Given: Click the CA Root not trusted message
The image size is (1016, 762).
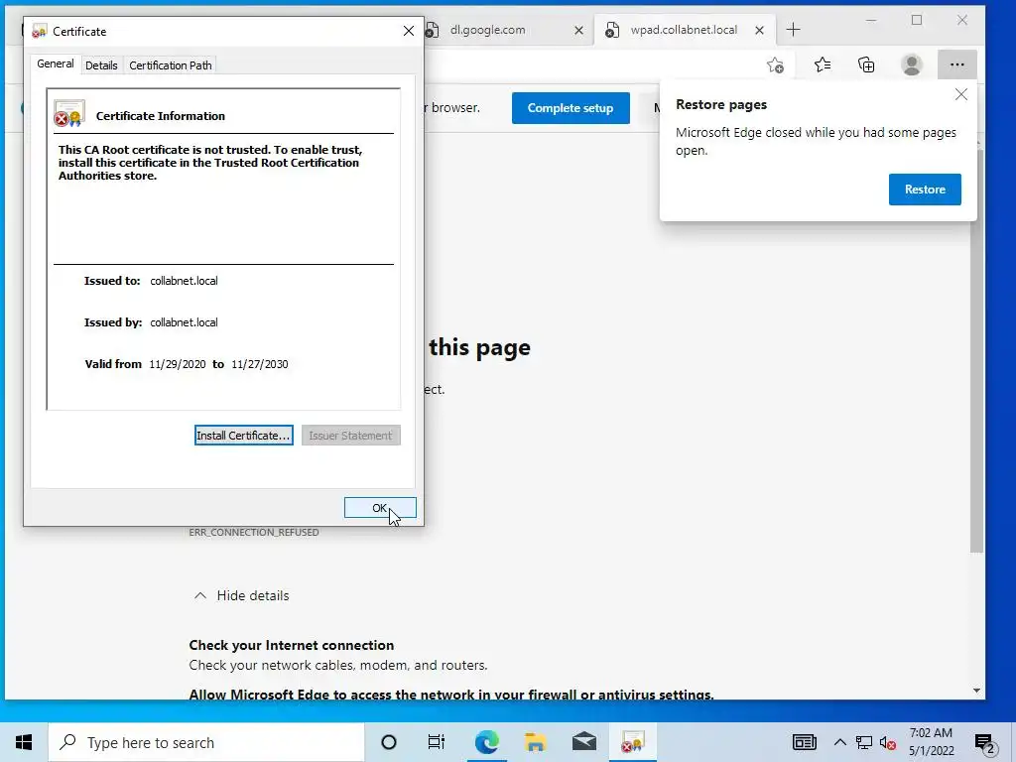Looking at the screenshot, I should pyautogui.click(x=210, y=163).
